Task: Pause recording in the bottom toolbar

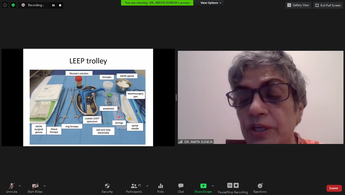Action: pos(230,185)
